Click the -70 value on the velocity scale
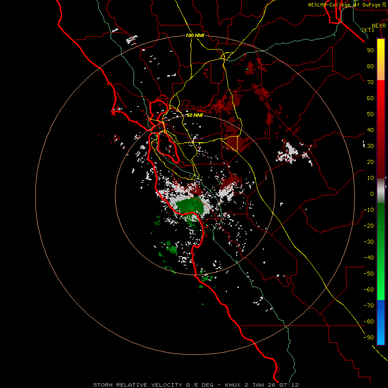Screen dimensions: 388x388 tap(369, 306)
